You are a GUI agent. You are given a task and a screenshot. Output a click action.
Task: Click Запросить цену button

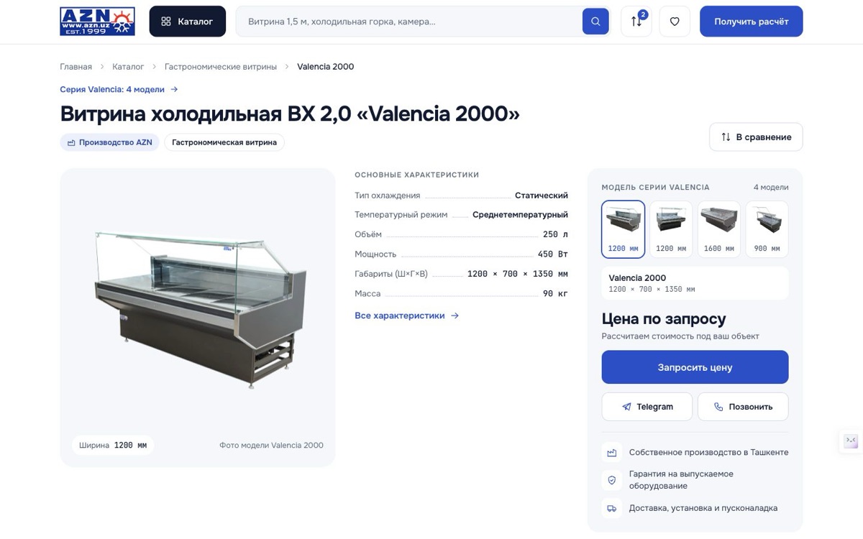pos(695,367)
